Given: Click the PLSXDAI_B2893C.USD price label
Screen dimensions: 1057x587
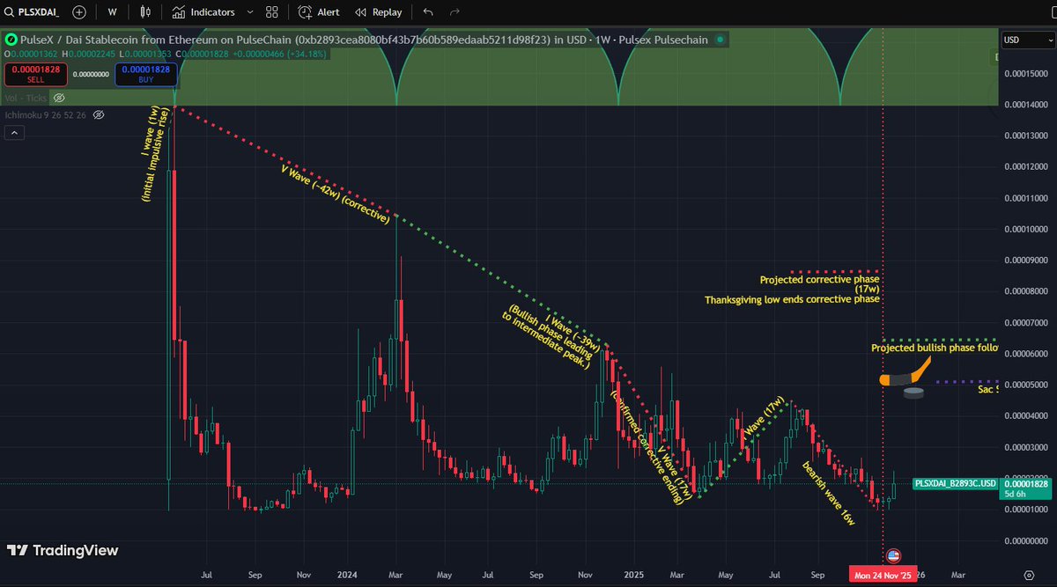Looking at the screenshot, I should point(955,483).
